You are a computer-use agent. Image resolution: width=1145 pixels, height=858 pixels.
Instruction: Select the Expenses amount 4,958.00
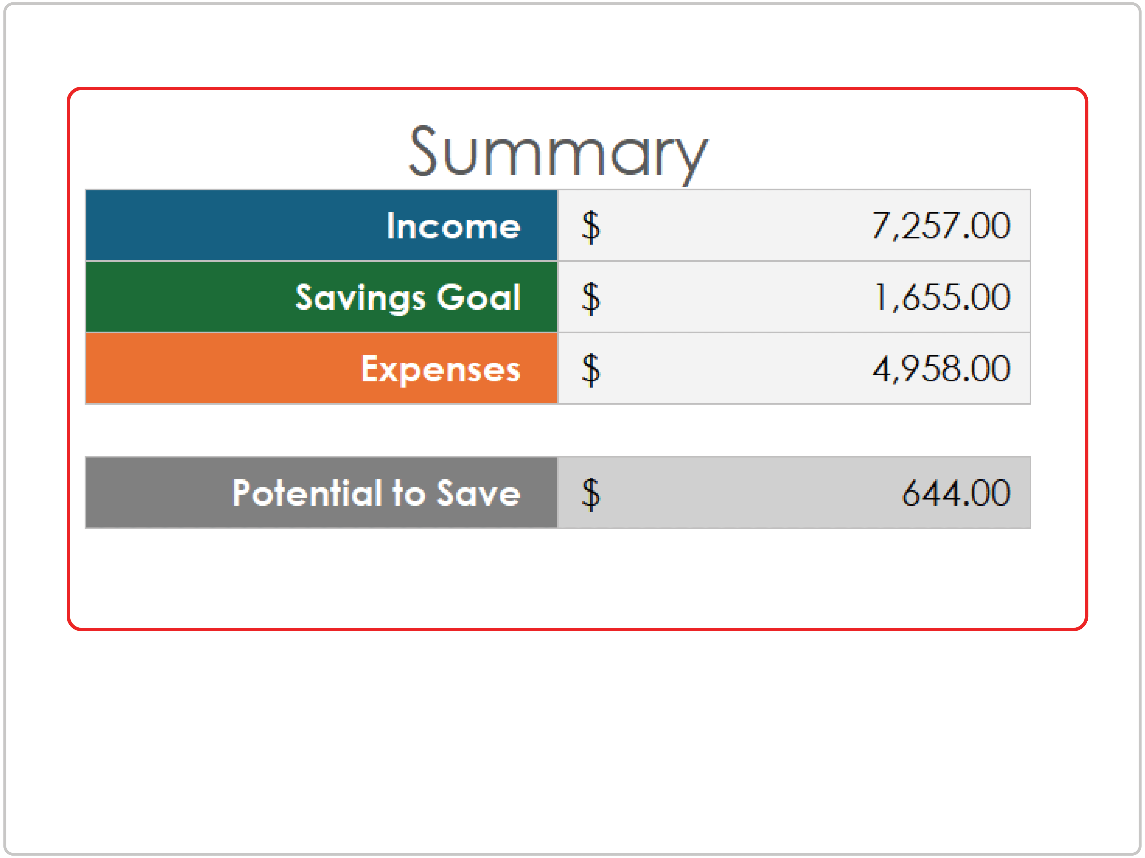pos(941,369)
